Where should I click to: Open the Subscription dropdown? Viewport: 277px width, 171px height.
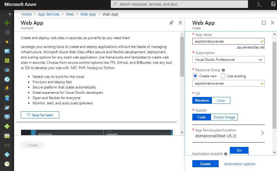[x=228, y=59]
